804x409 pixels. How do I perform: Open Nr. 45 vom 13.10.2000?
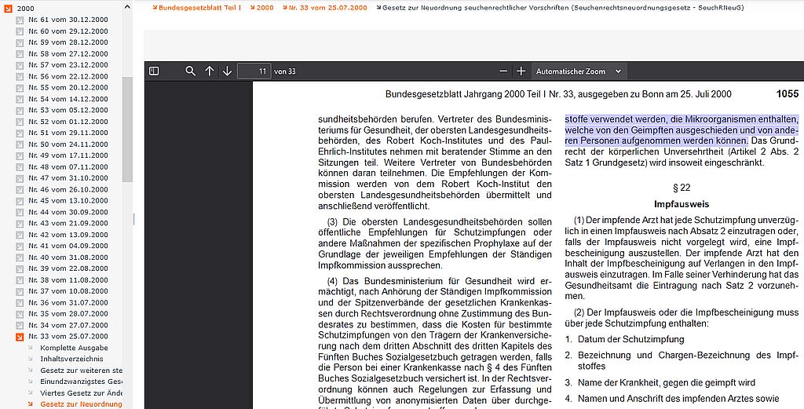point(68,200)
